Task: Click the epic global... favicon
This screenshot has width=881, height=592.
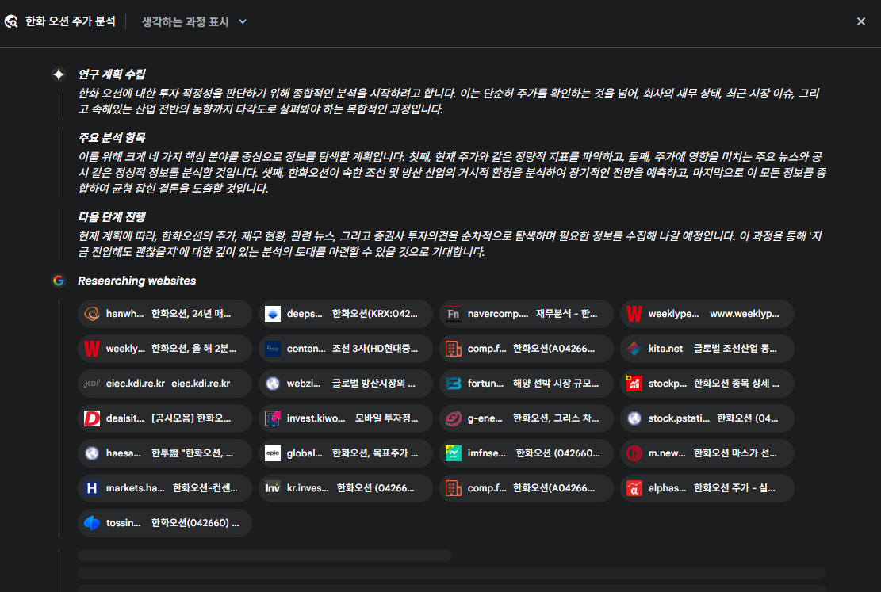Action: pyautogui.click(x=273, y=453)
